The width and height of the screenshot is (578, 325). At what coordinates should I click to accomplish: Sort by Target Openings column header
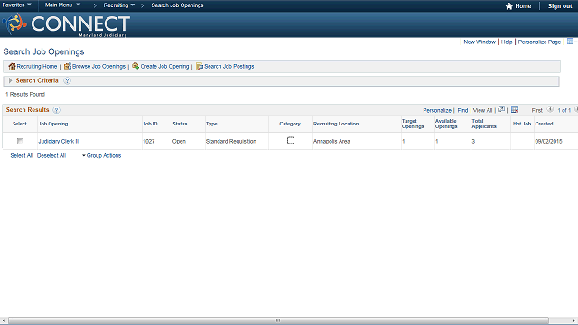pyautogui.click(x=413, y=124)
